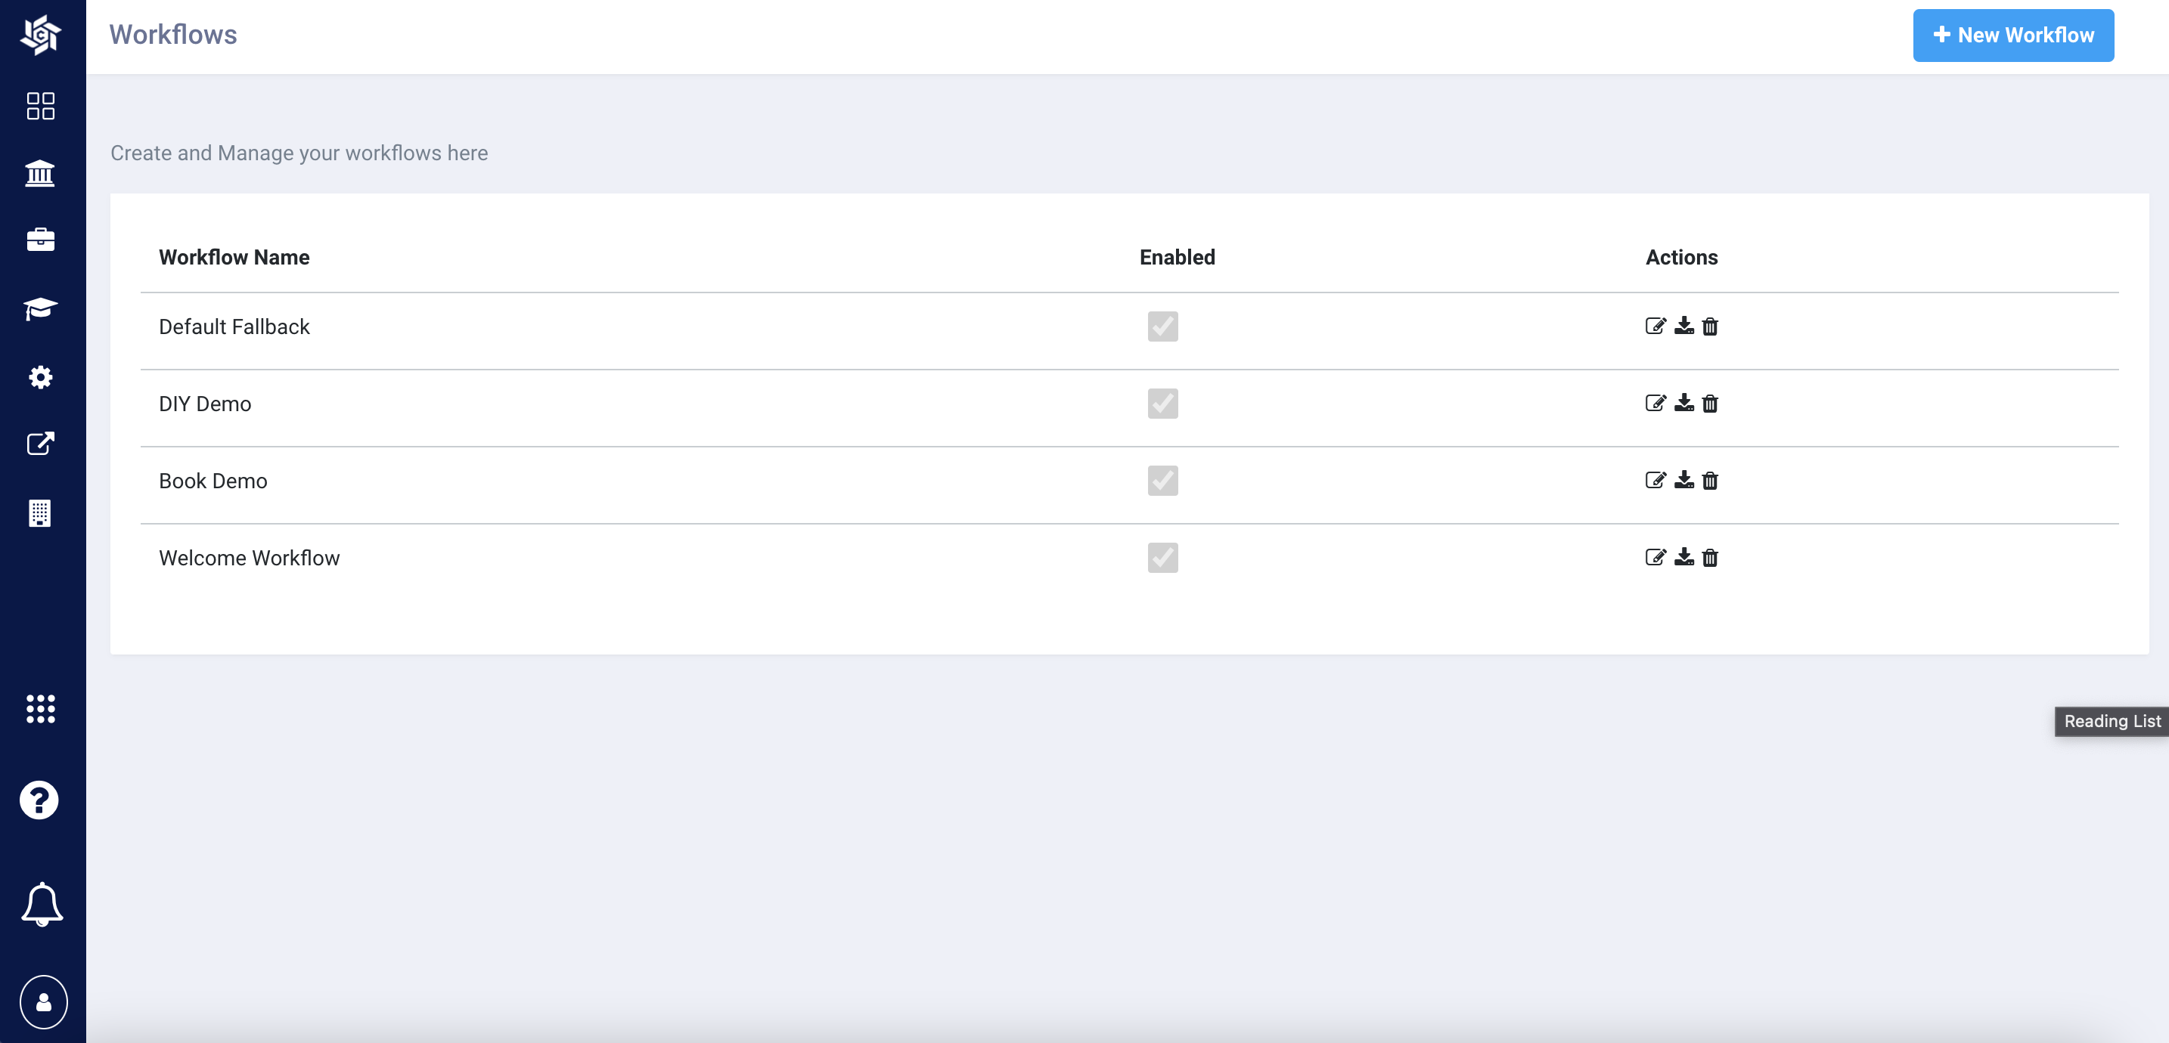
Task: Delete the Book Demo workflow
Action: [1709, 481]
